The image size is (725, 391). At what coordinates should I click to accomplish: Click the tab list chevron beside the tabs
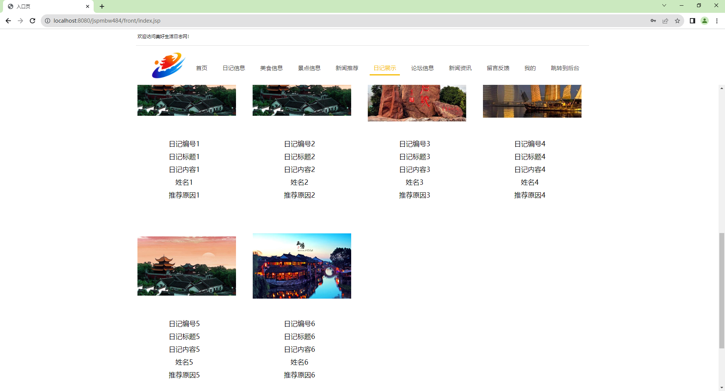[x=663, y=5]
